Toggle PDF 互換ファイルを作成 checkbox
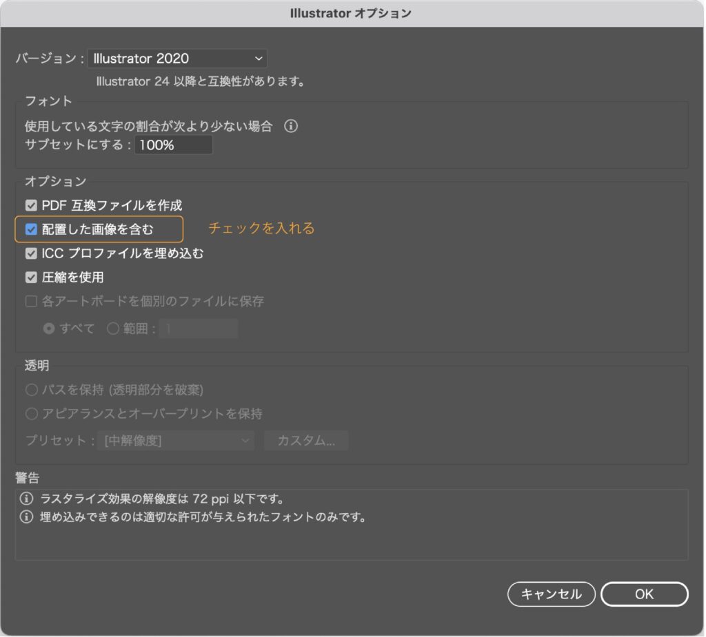 [31, 206]
